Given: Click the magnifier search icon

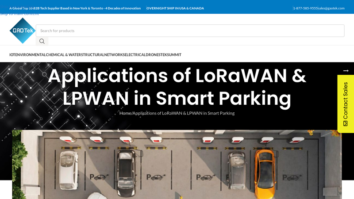Looking at the screenshot, I should [42, 41].
